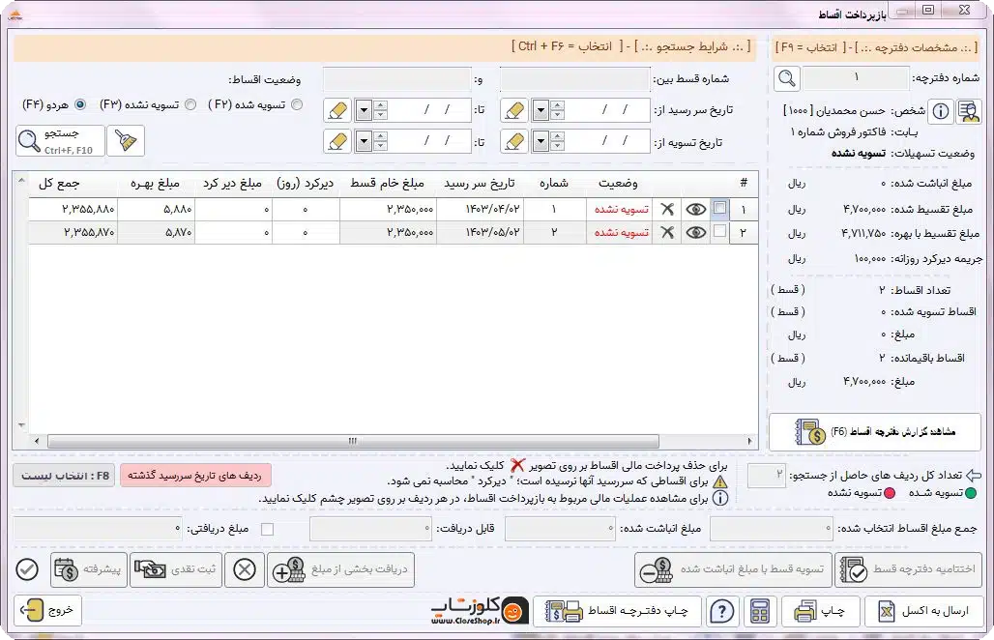Click the شرایط جستجو (Ctrl+F6) header

pyautogui.click(x=385, y=47)
